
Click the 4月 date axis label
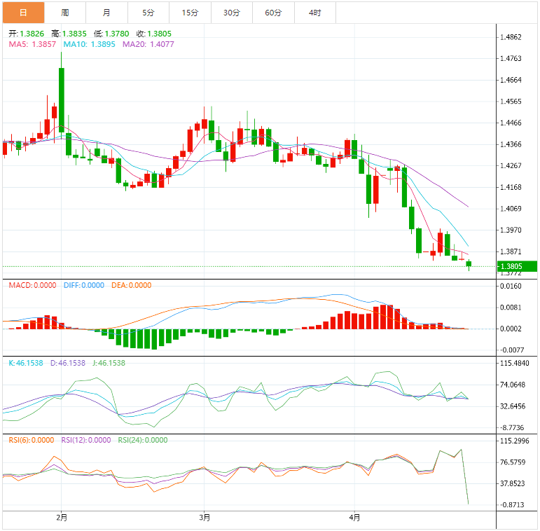[x=354, y=518]
